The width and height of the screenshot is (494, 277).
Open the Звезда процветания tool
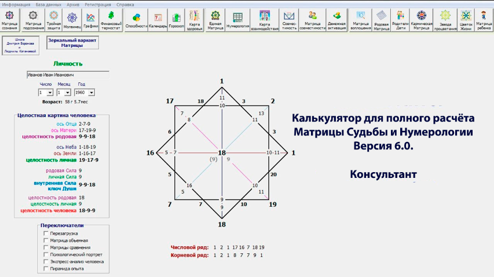click(445, 20)
